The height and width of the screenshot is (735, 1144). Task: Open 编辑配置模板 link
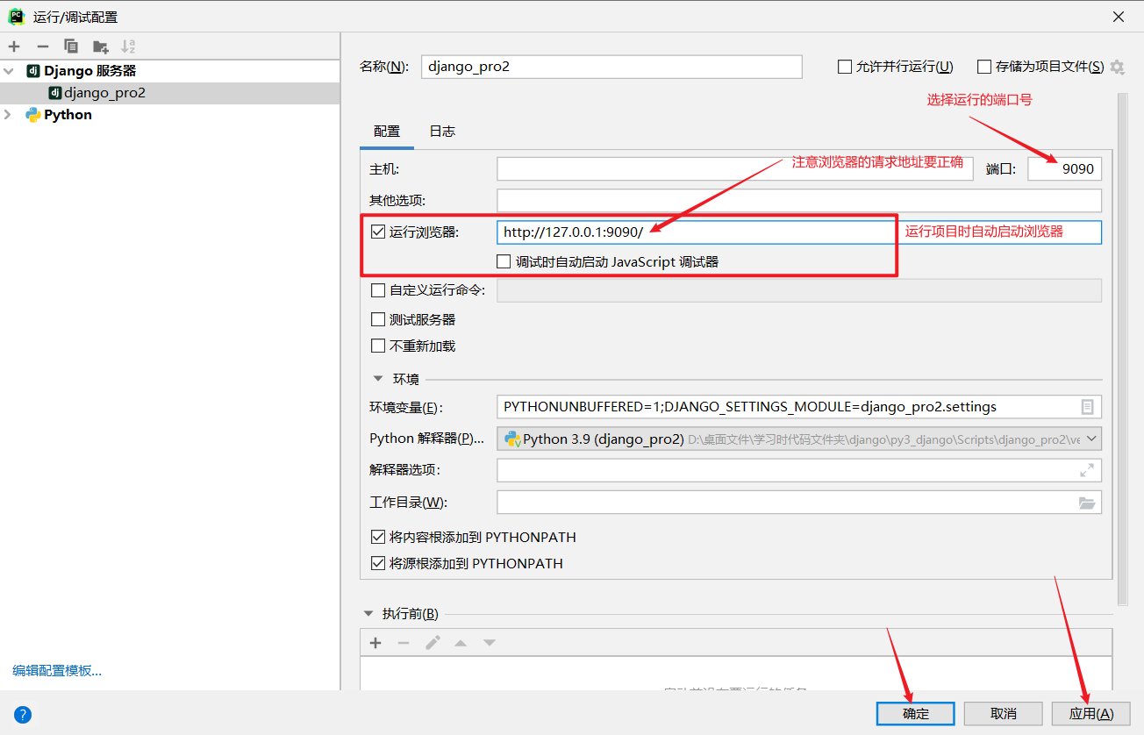tap(57, 671)
